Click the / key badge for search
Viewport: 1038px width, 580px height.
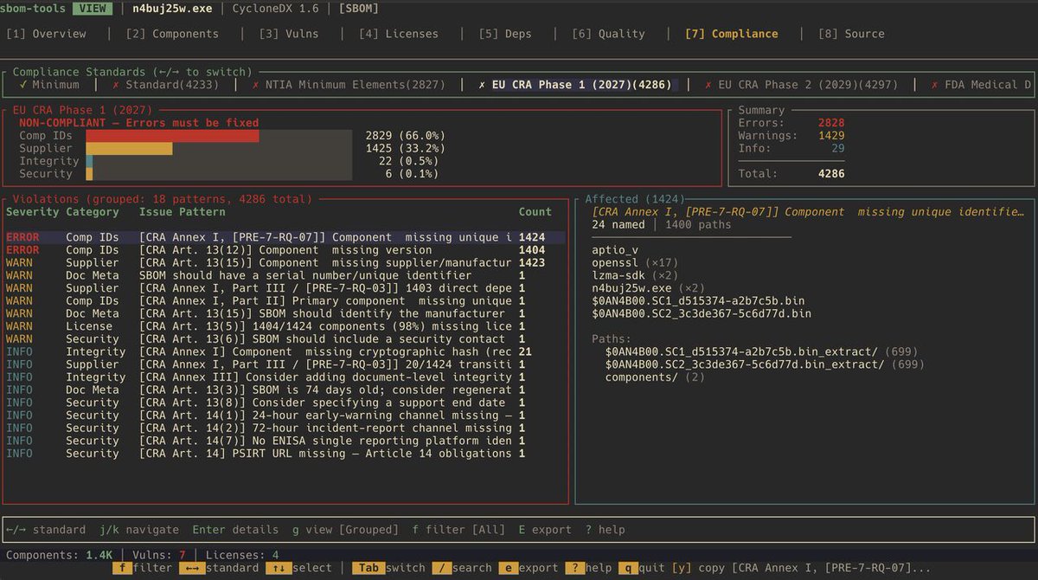pyautogui.click(x=442, y=568)
